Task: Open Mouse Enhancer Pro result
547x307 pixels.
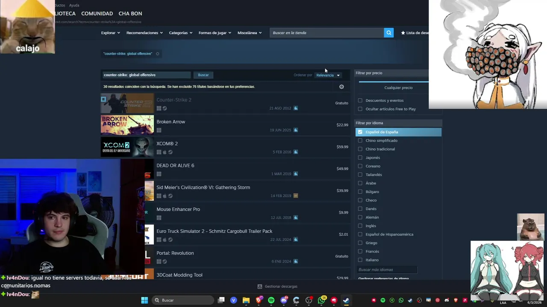Action: click(247, 213)
